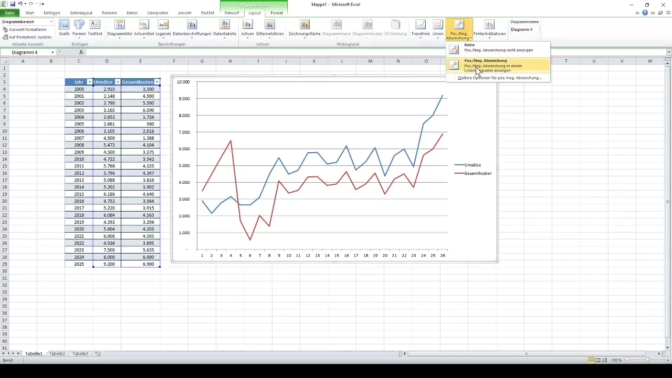Image resolution: width=672 pixels, height=378 pixels.
Task: Open the Tabelle2 sheet tab
Action: pos(57,354)
